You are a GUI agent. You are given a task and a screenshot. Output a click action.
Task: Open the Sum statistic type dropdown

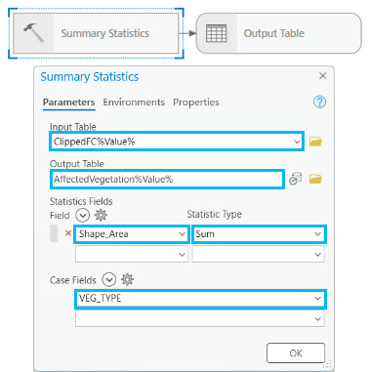pyautogui.click(x=317, y=234)
